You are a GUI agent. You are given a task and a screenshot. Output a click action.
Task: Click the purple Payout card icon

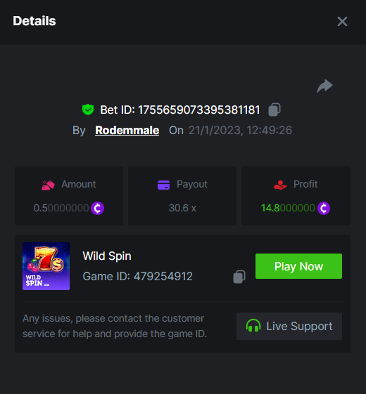(x=163, y=185)
